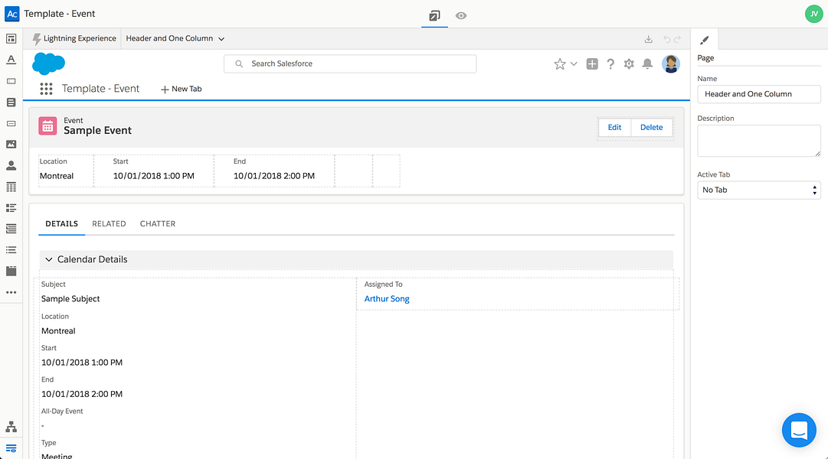Open the Arthur Song link
The width and height of the screenshot is (828, 459).
coord(387,298)
